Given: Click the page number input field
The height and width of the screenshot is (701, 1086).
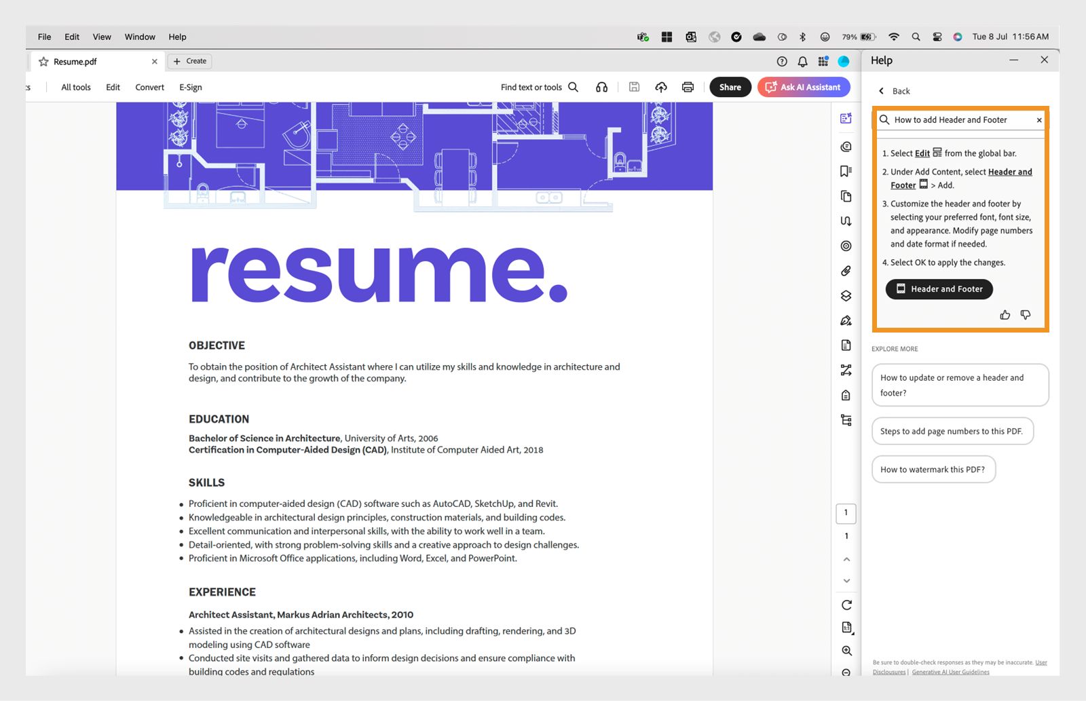Looking at the screenshot, I should [846, 513].
